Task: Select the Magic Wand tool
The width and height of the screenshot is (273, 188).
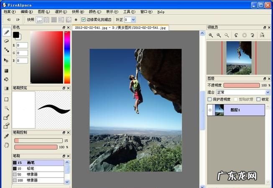Action: pos(6,108)
